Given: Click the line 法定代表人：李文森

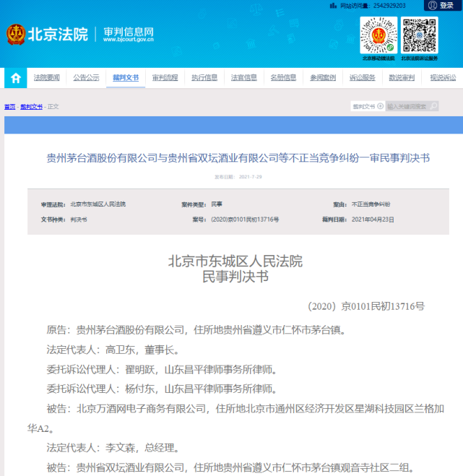Looking at the screenshot, I should click(x=113, y=447).
